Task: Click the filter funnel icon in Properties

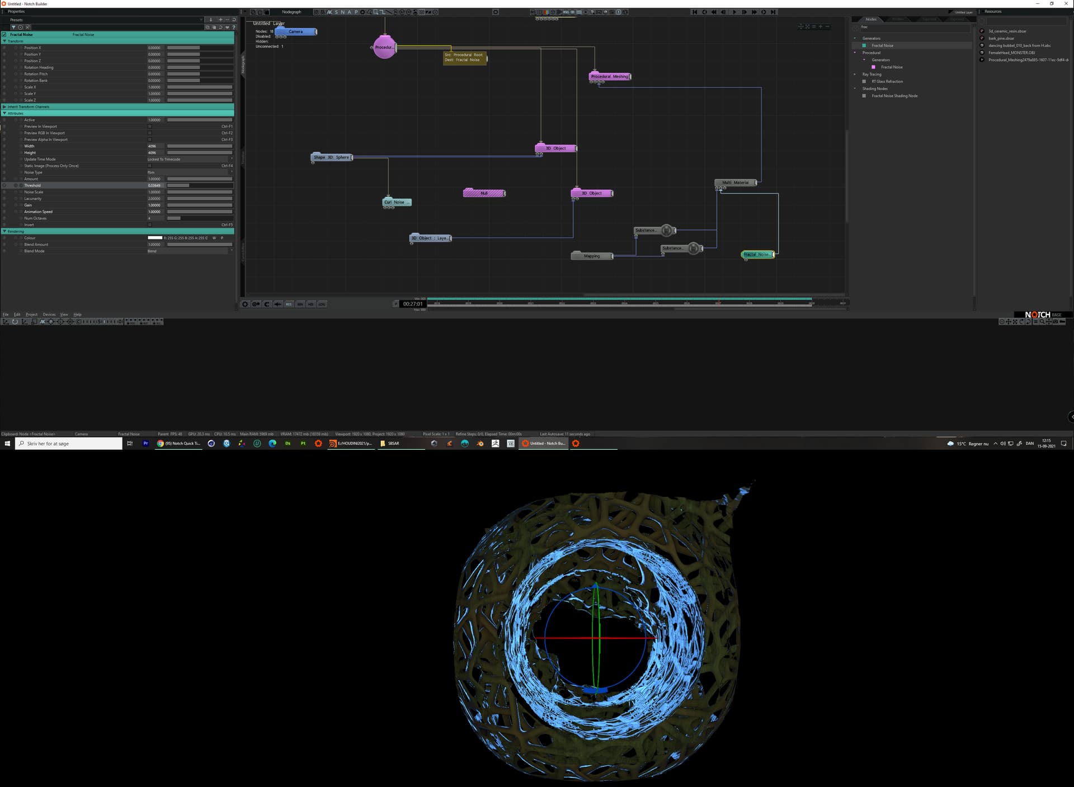Action: [x=13, y=27]
